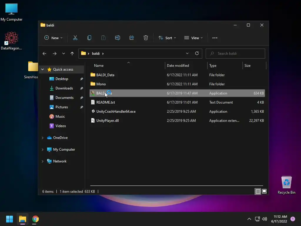Expand the My Computer tree node
The height and width of the screenshot is (226, 301).
pos(43,149)
